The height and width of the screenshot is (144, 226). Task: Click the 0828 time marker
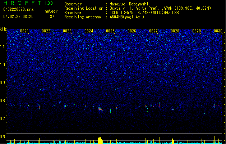pyautogui.click(x=175, y=31)
